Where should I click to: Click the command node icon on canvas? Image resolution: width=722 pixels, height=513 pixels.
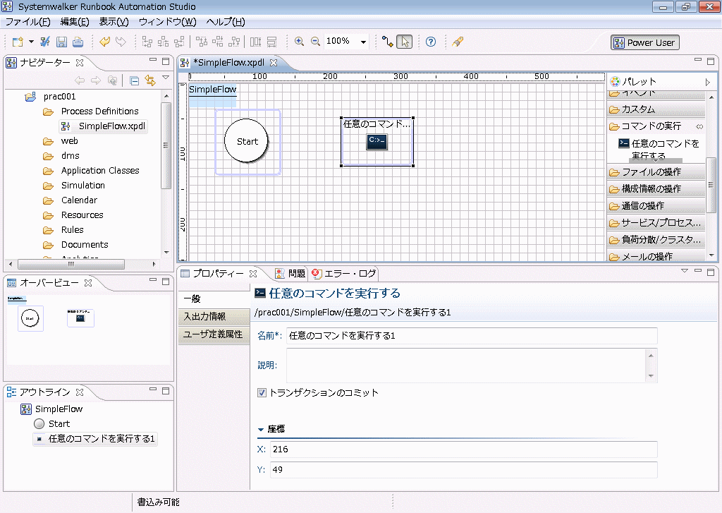(x=377, y=141)
